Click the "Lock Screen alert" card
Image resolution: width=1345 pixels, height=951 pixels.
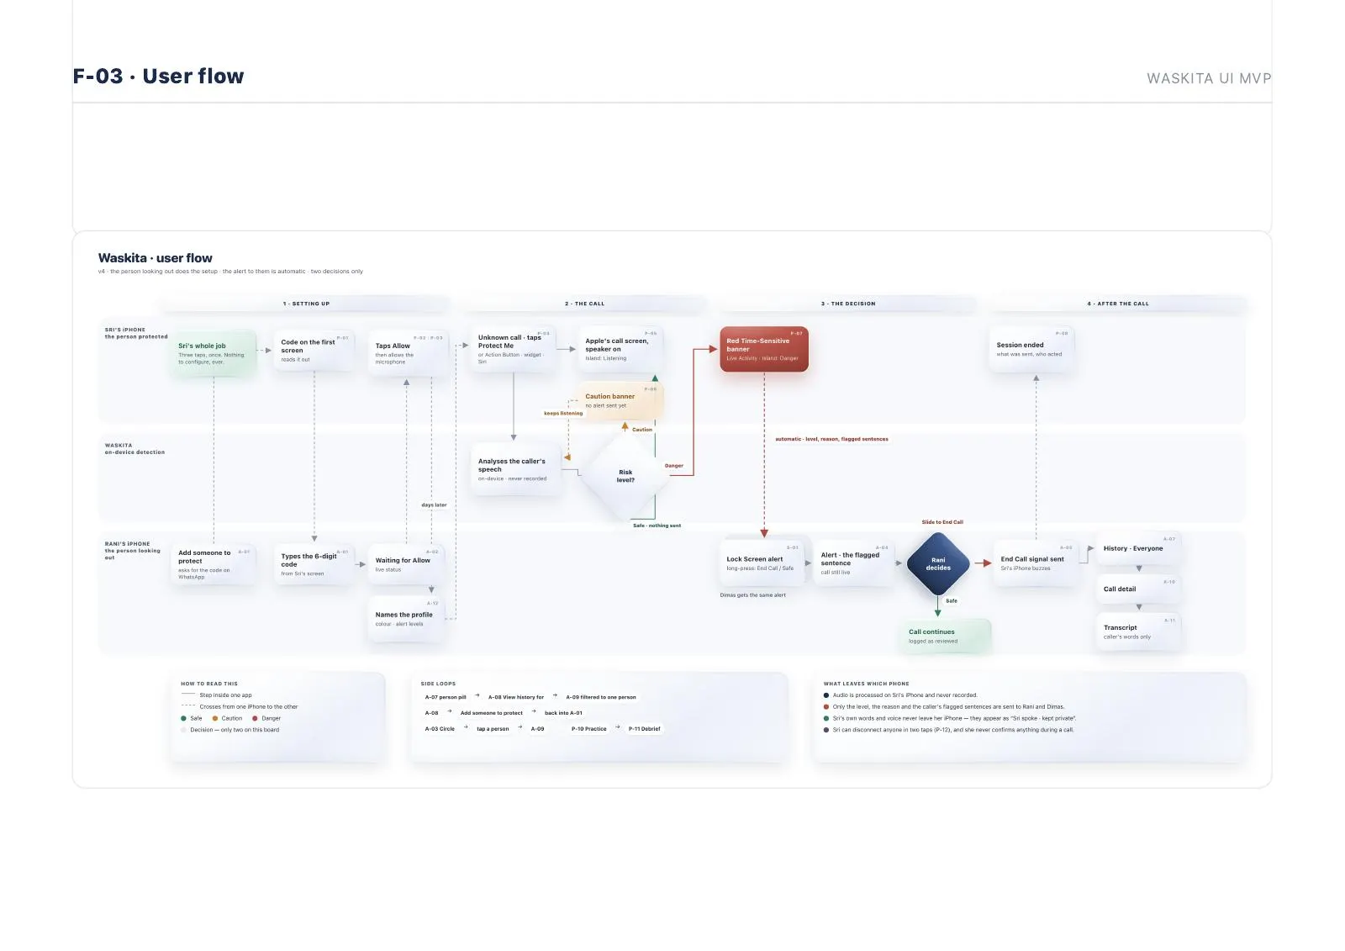click(x=762, y=563)
